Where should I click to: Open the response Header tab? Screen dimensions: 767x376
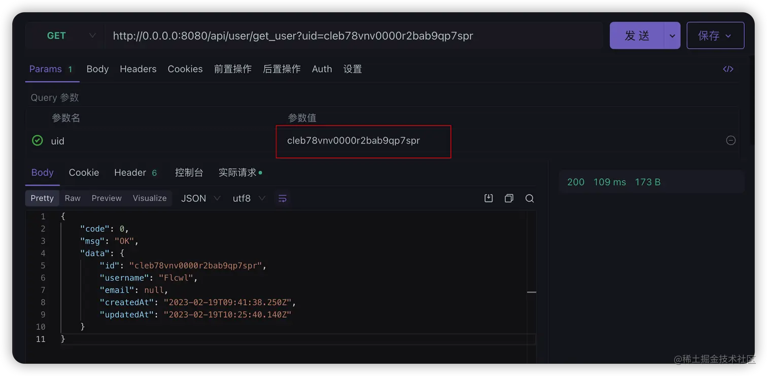coord(135,173)
